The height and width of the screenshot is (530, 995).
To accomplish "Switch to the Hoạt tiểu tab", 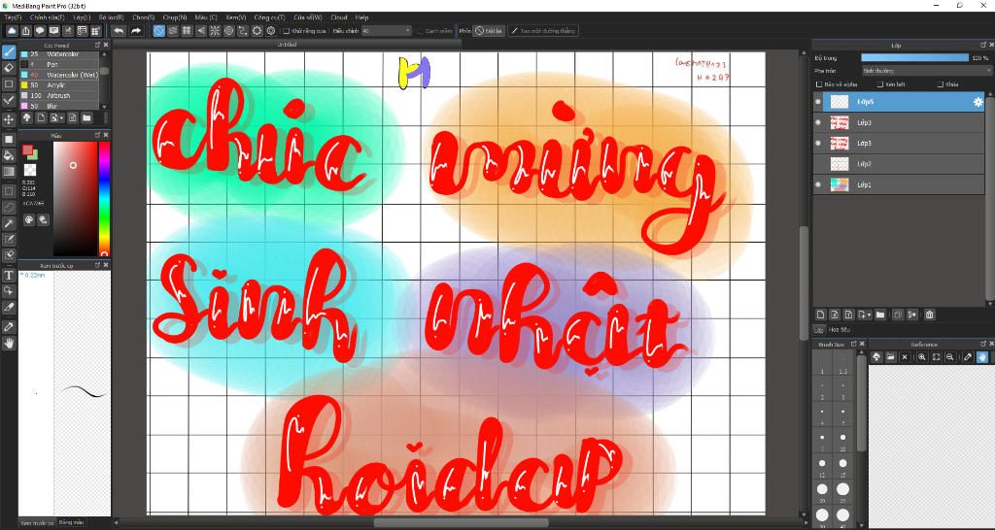I will (839, 330).
